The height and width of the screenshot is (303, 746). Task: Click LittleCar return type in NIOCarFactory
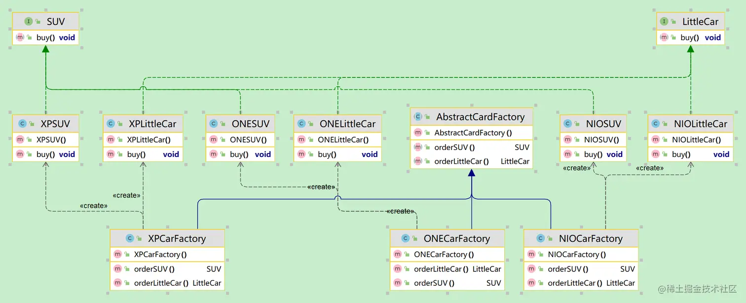click(x=621, y=283)
